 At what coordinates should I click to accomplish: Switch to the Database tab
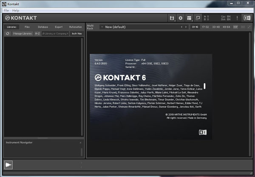(42, 27)
